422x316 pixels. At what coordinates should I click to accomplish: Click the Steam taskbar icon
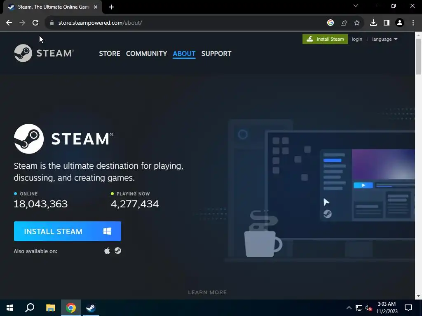tap(91, 308)
